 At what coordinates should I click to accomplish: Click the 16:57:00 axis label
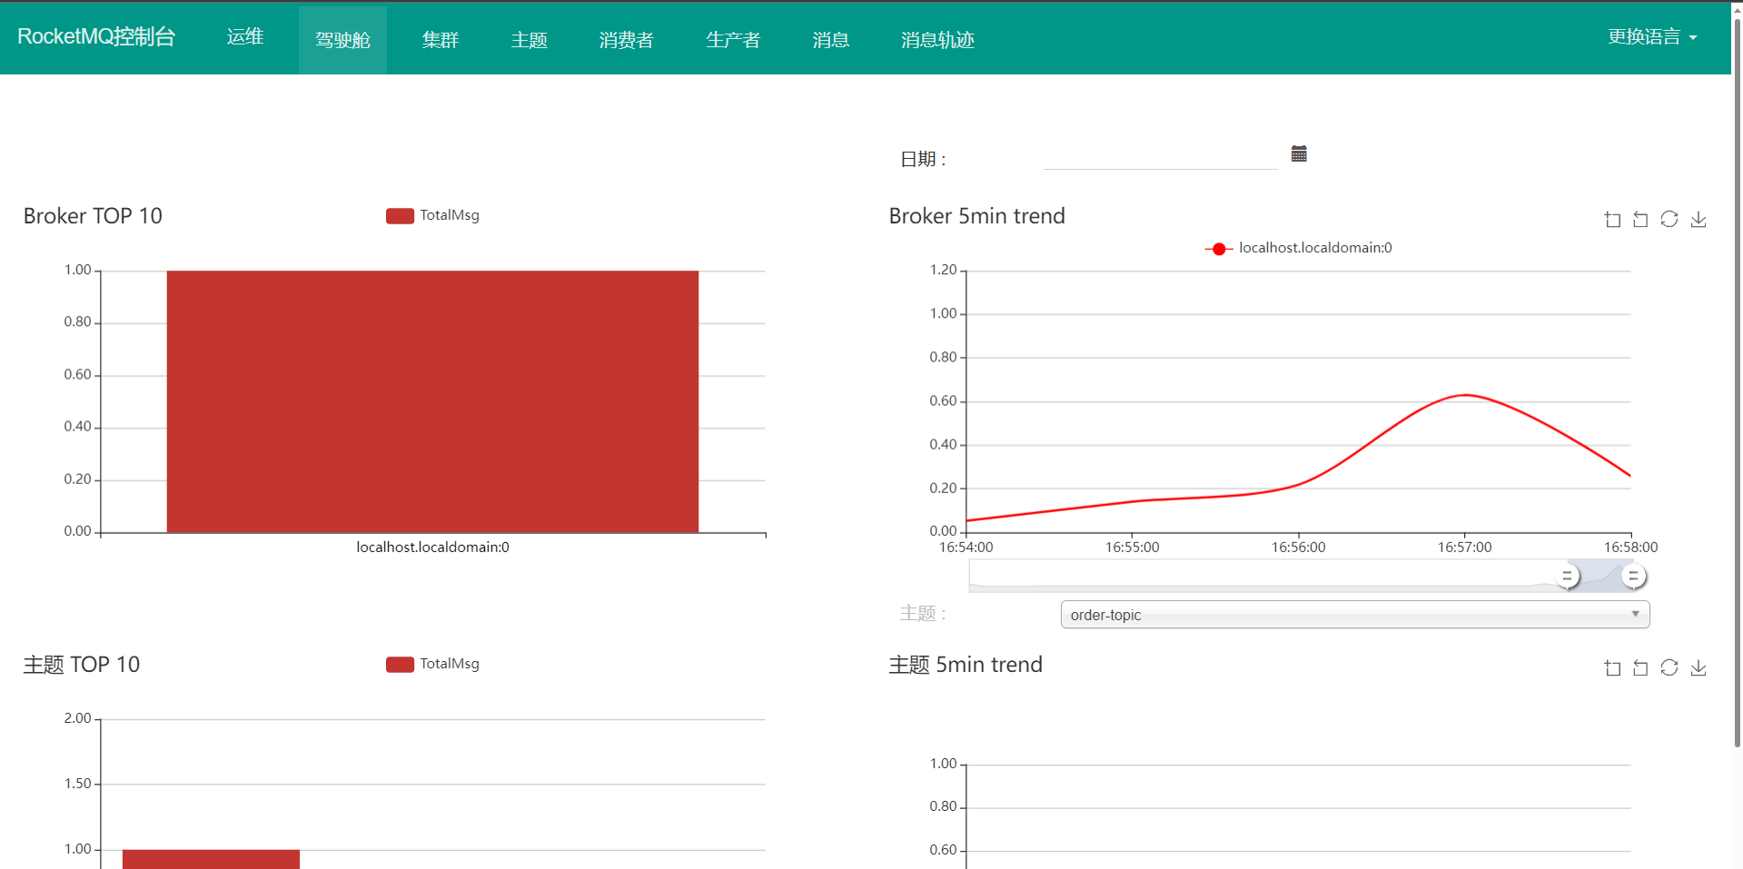(1464, 547)
